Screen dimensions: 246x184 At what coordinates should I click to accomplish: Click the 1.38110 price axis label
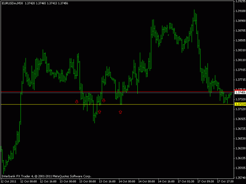(x=240, y=60)
